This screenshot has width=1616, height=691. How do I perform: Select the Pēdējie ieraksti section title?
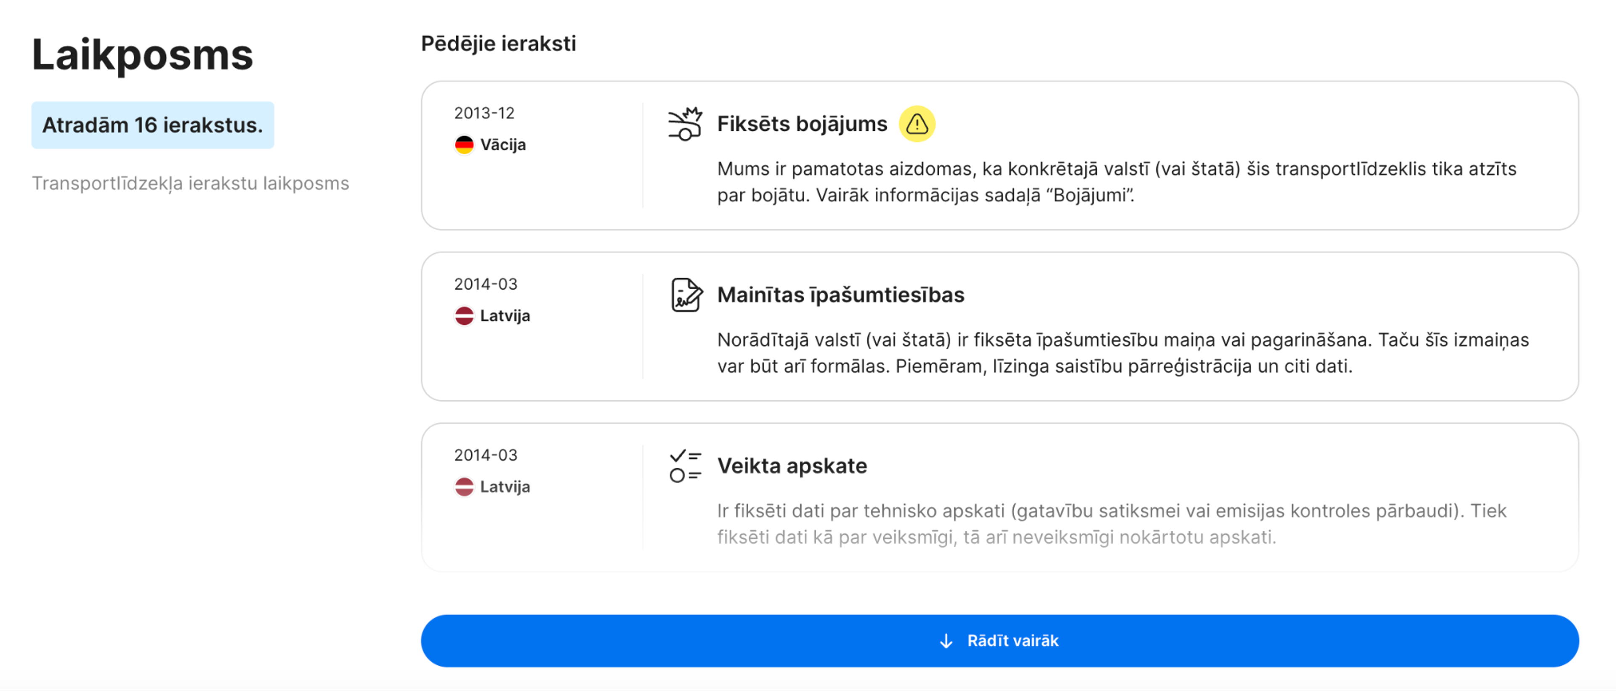pos(499,43)
